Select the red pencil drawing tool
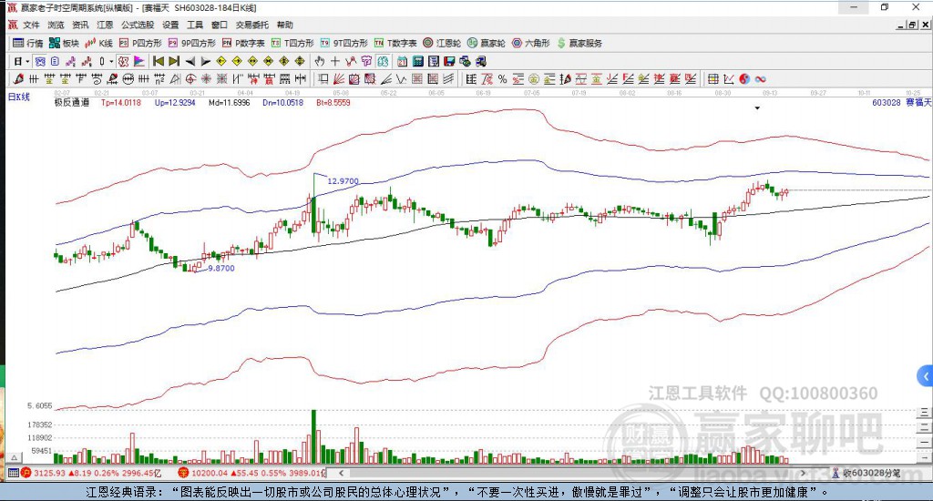Image resolution: width=933 pixels, height=501 pixels. click(x=18, y=79)
